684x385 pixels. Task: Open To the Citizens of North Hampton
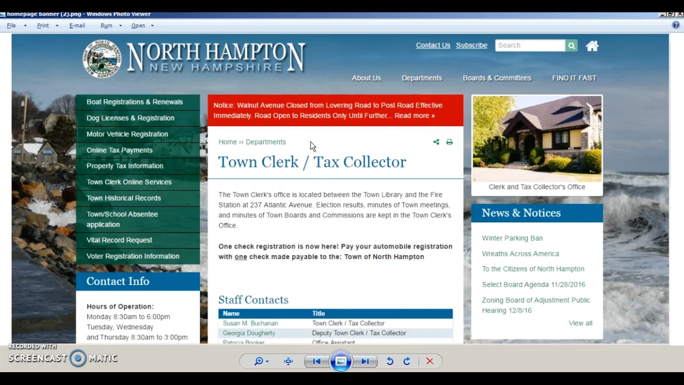(x=533, y=269)
